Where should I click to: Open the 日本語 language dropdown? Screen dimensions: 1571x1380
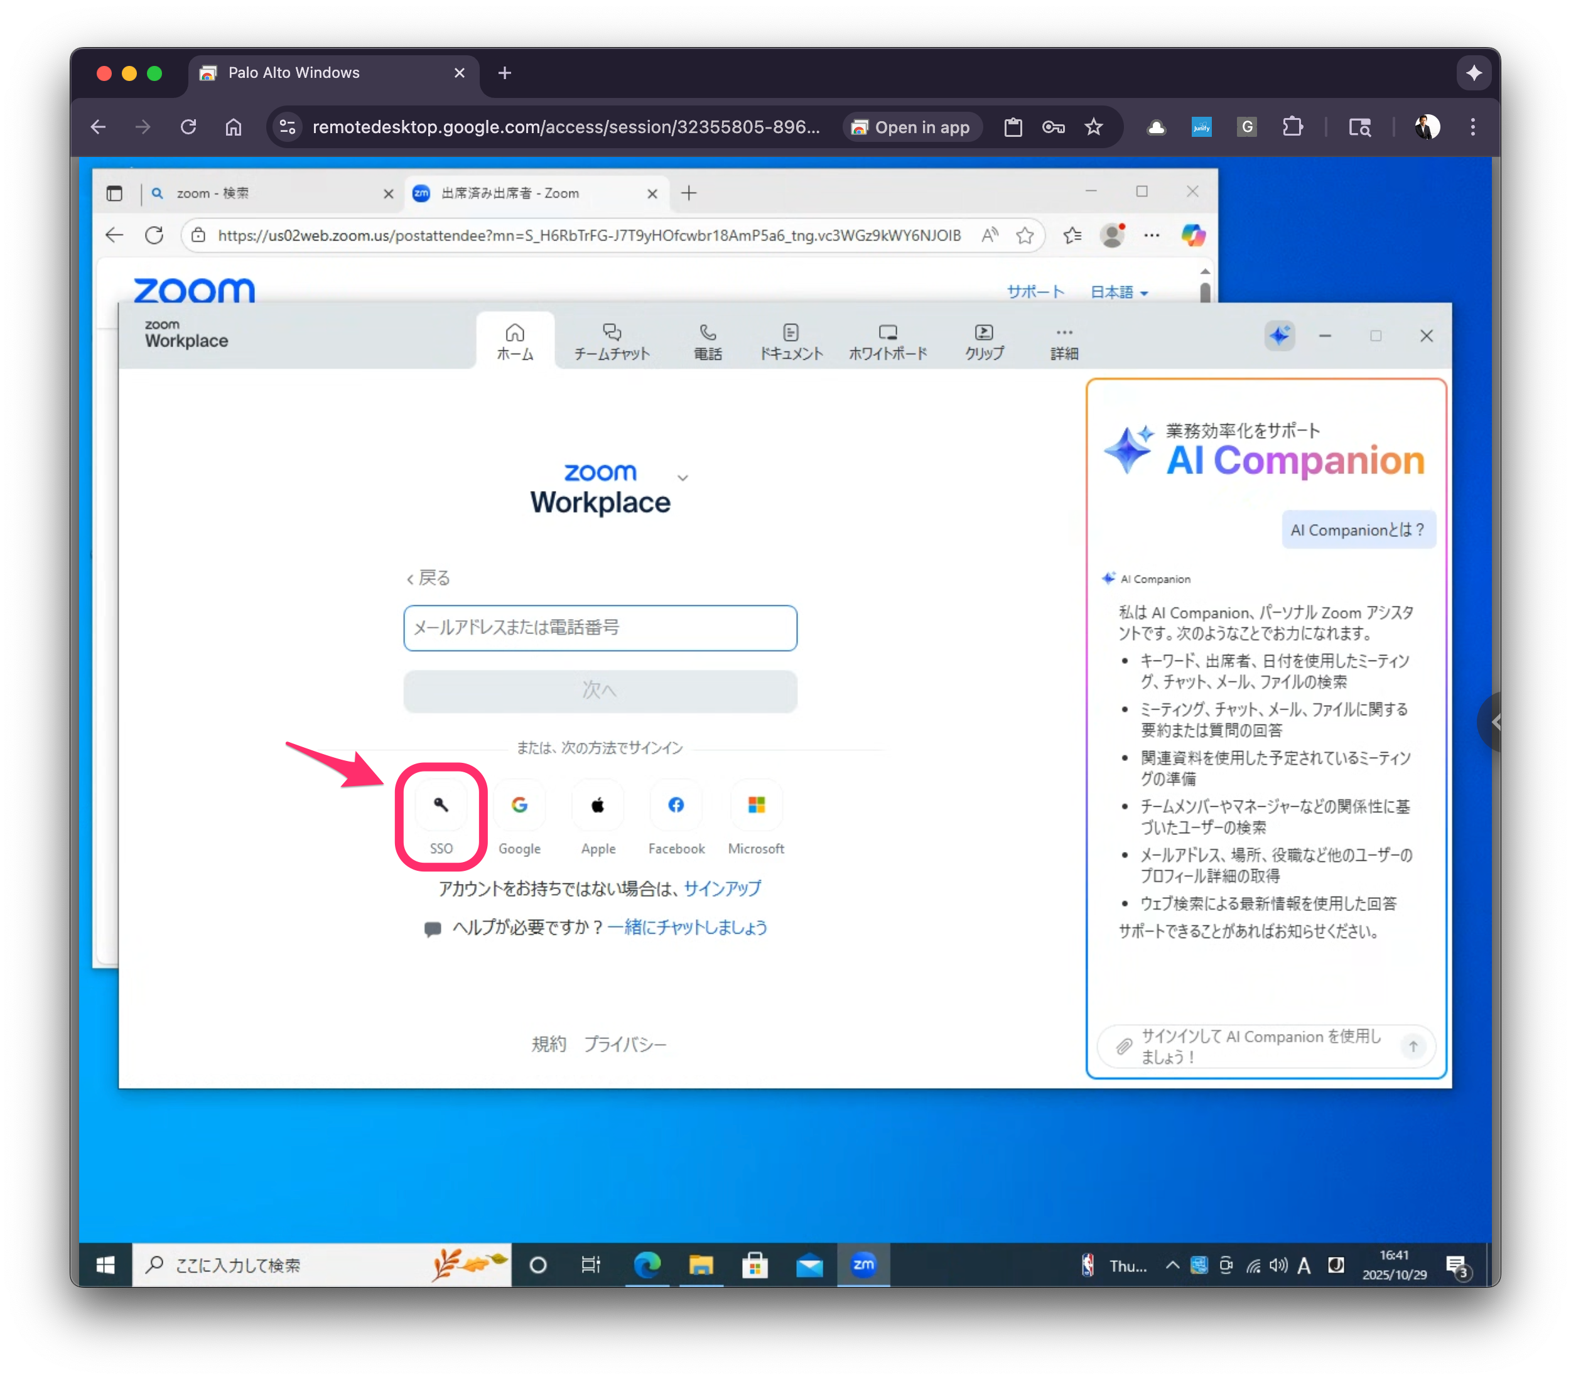tap(1118, 292)
